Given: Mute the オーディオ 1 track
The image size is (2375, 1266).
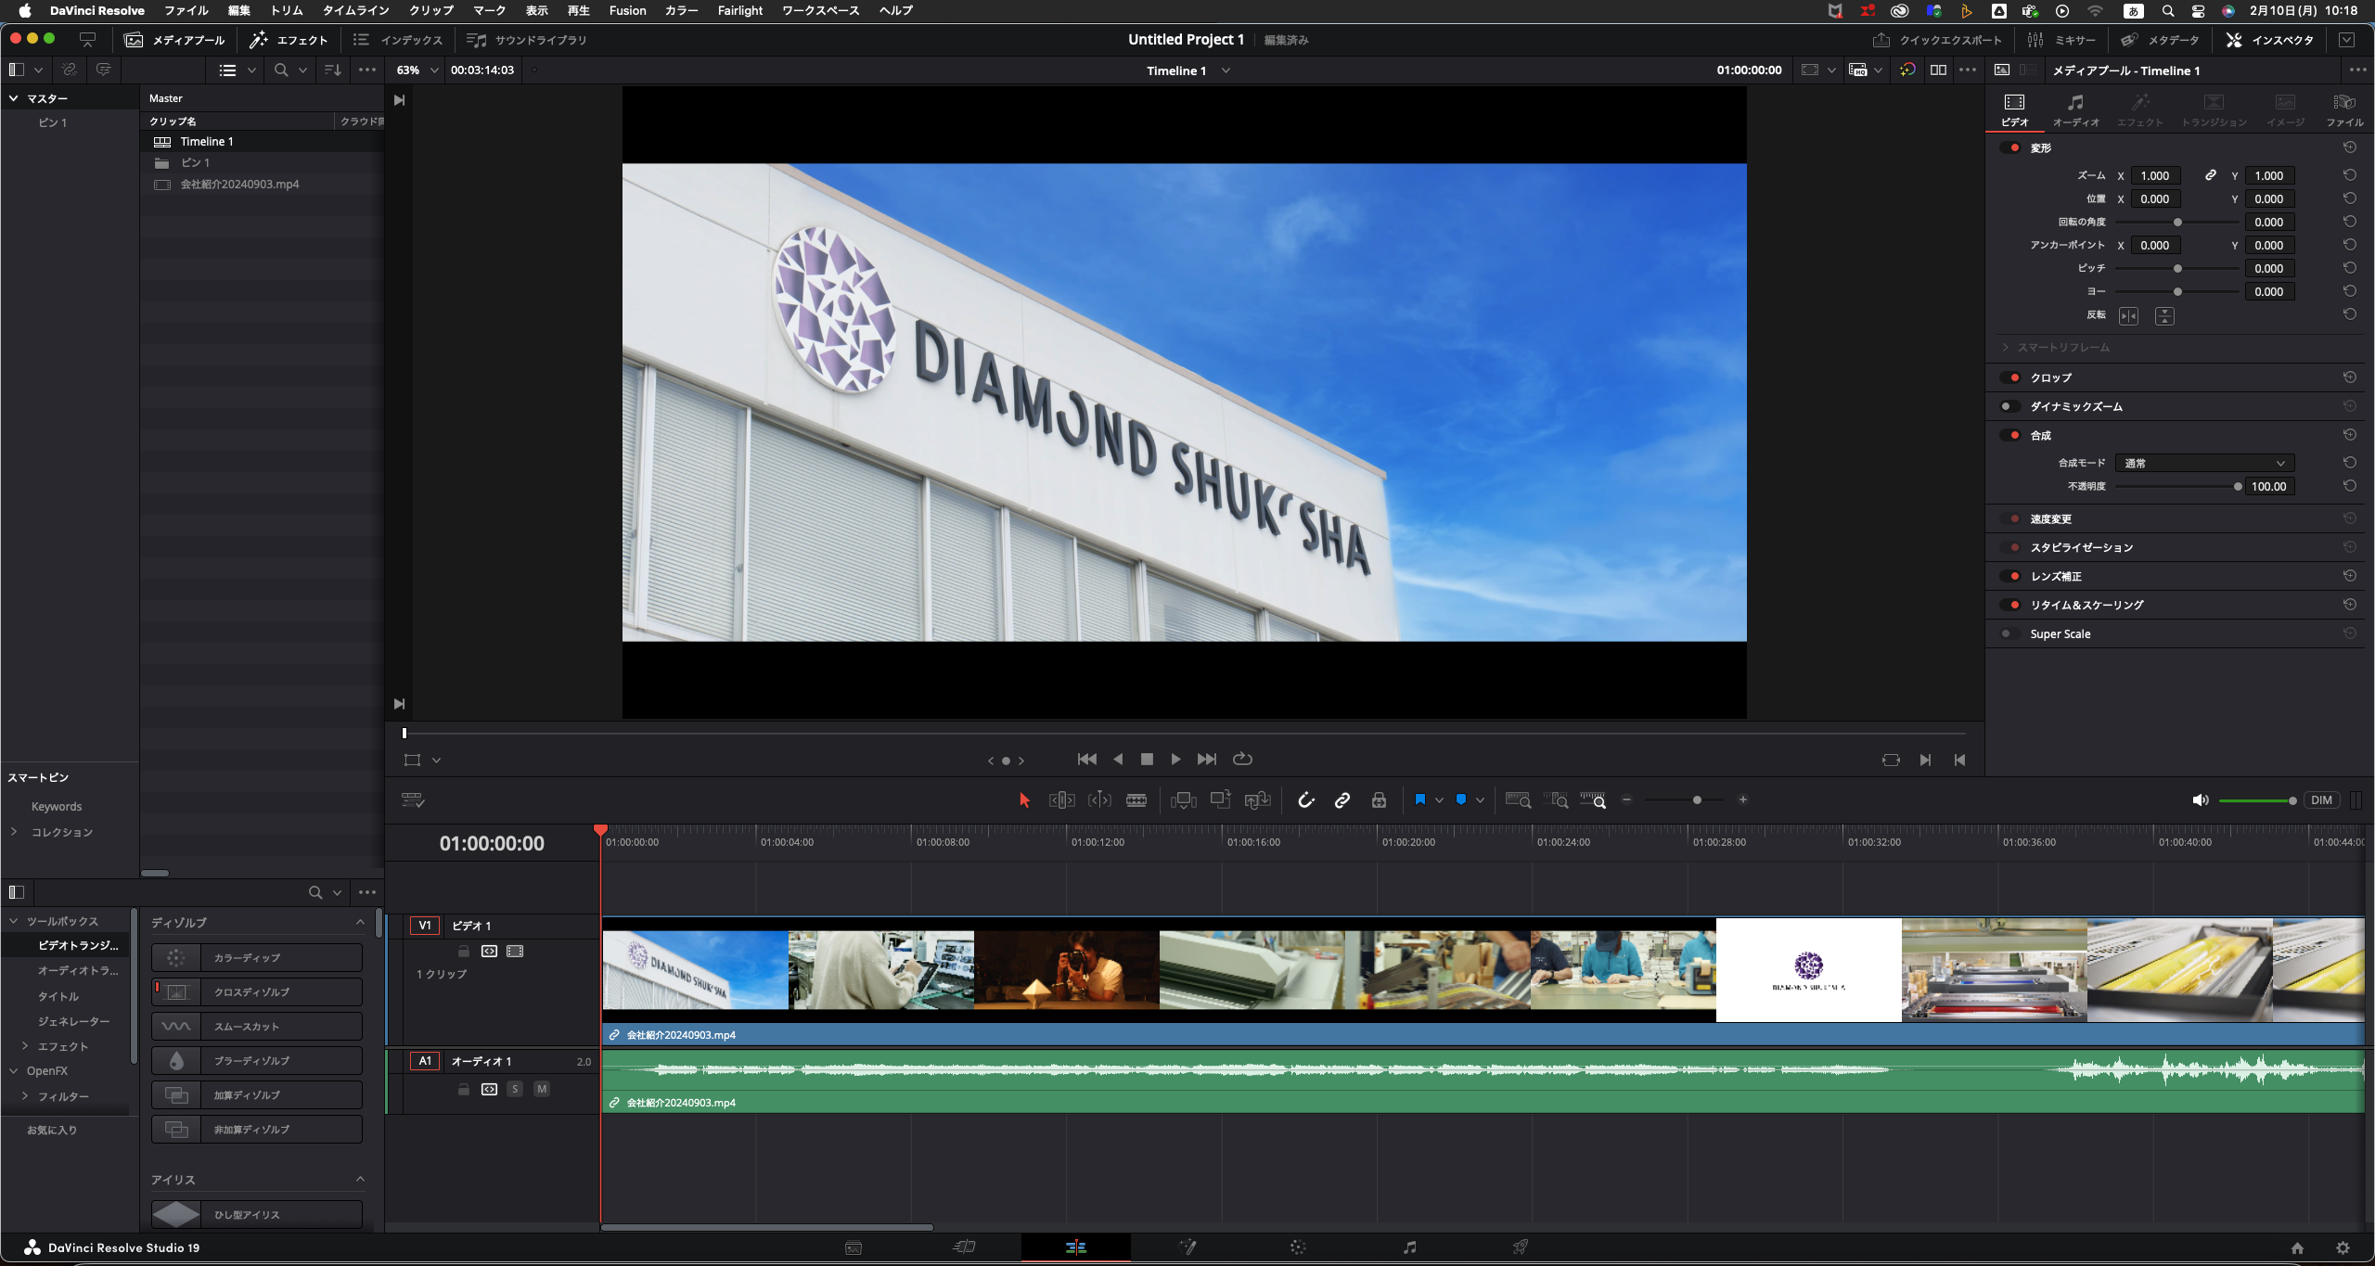Looking at the screenshot, I should [542, 1089].
